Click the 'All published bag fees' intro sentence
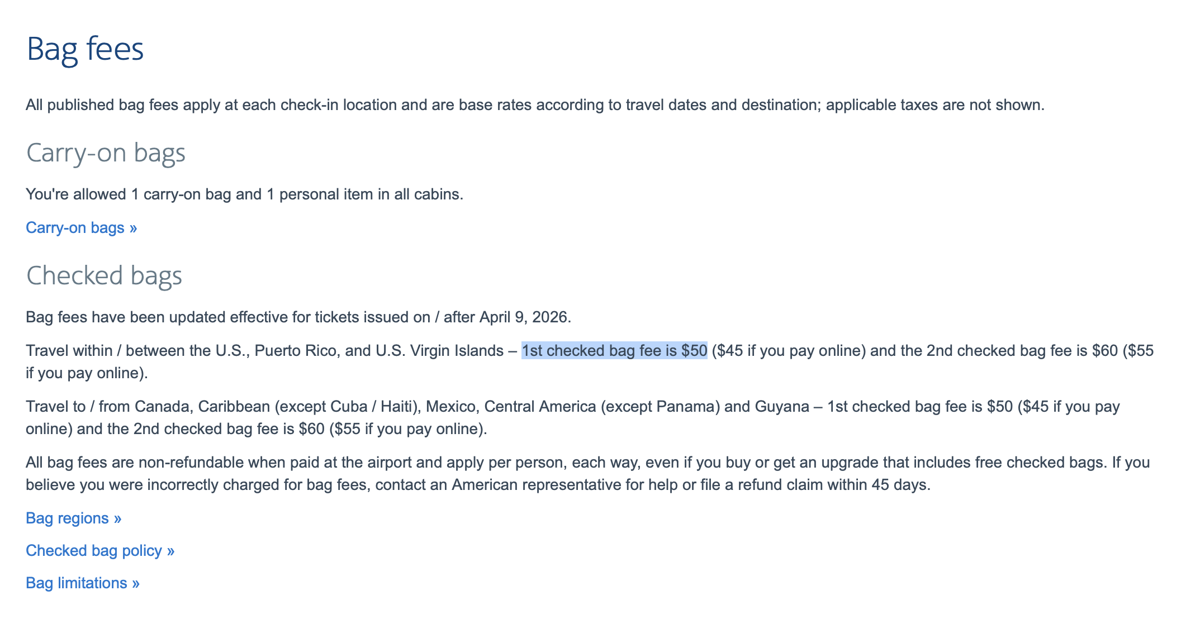This screenshot has height=619, width=1186. (x=534, y=105)
